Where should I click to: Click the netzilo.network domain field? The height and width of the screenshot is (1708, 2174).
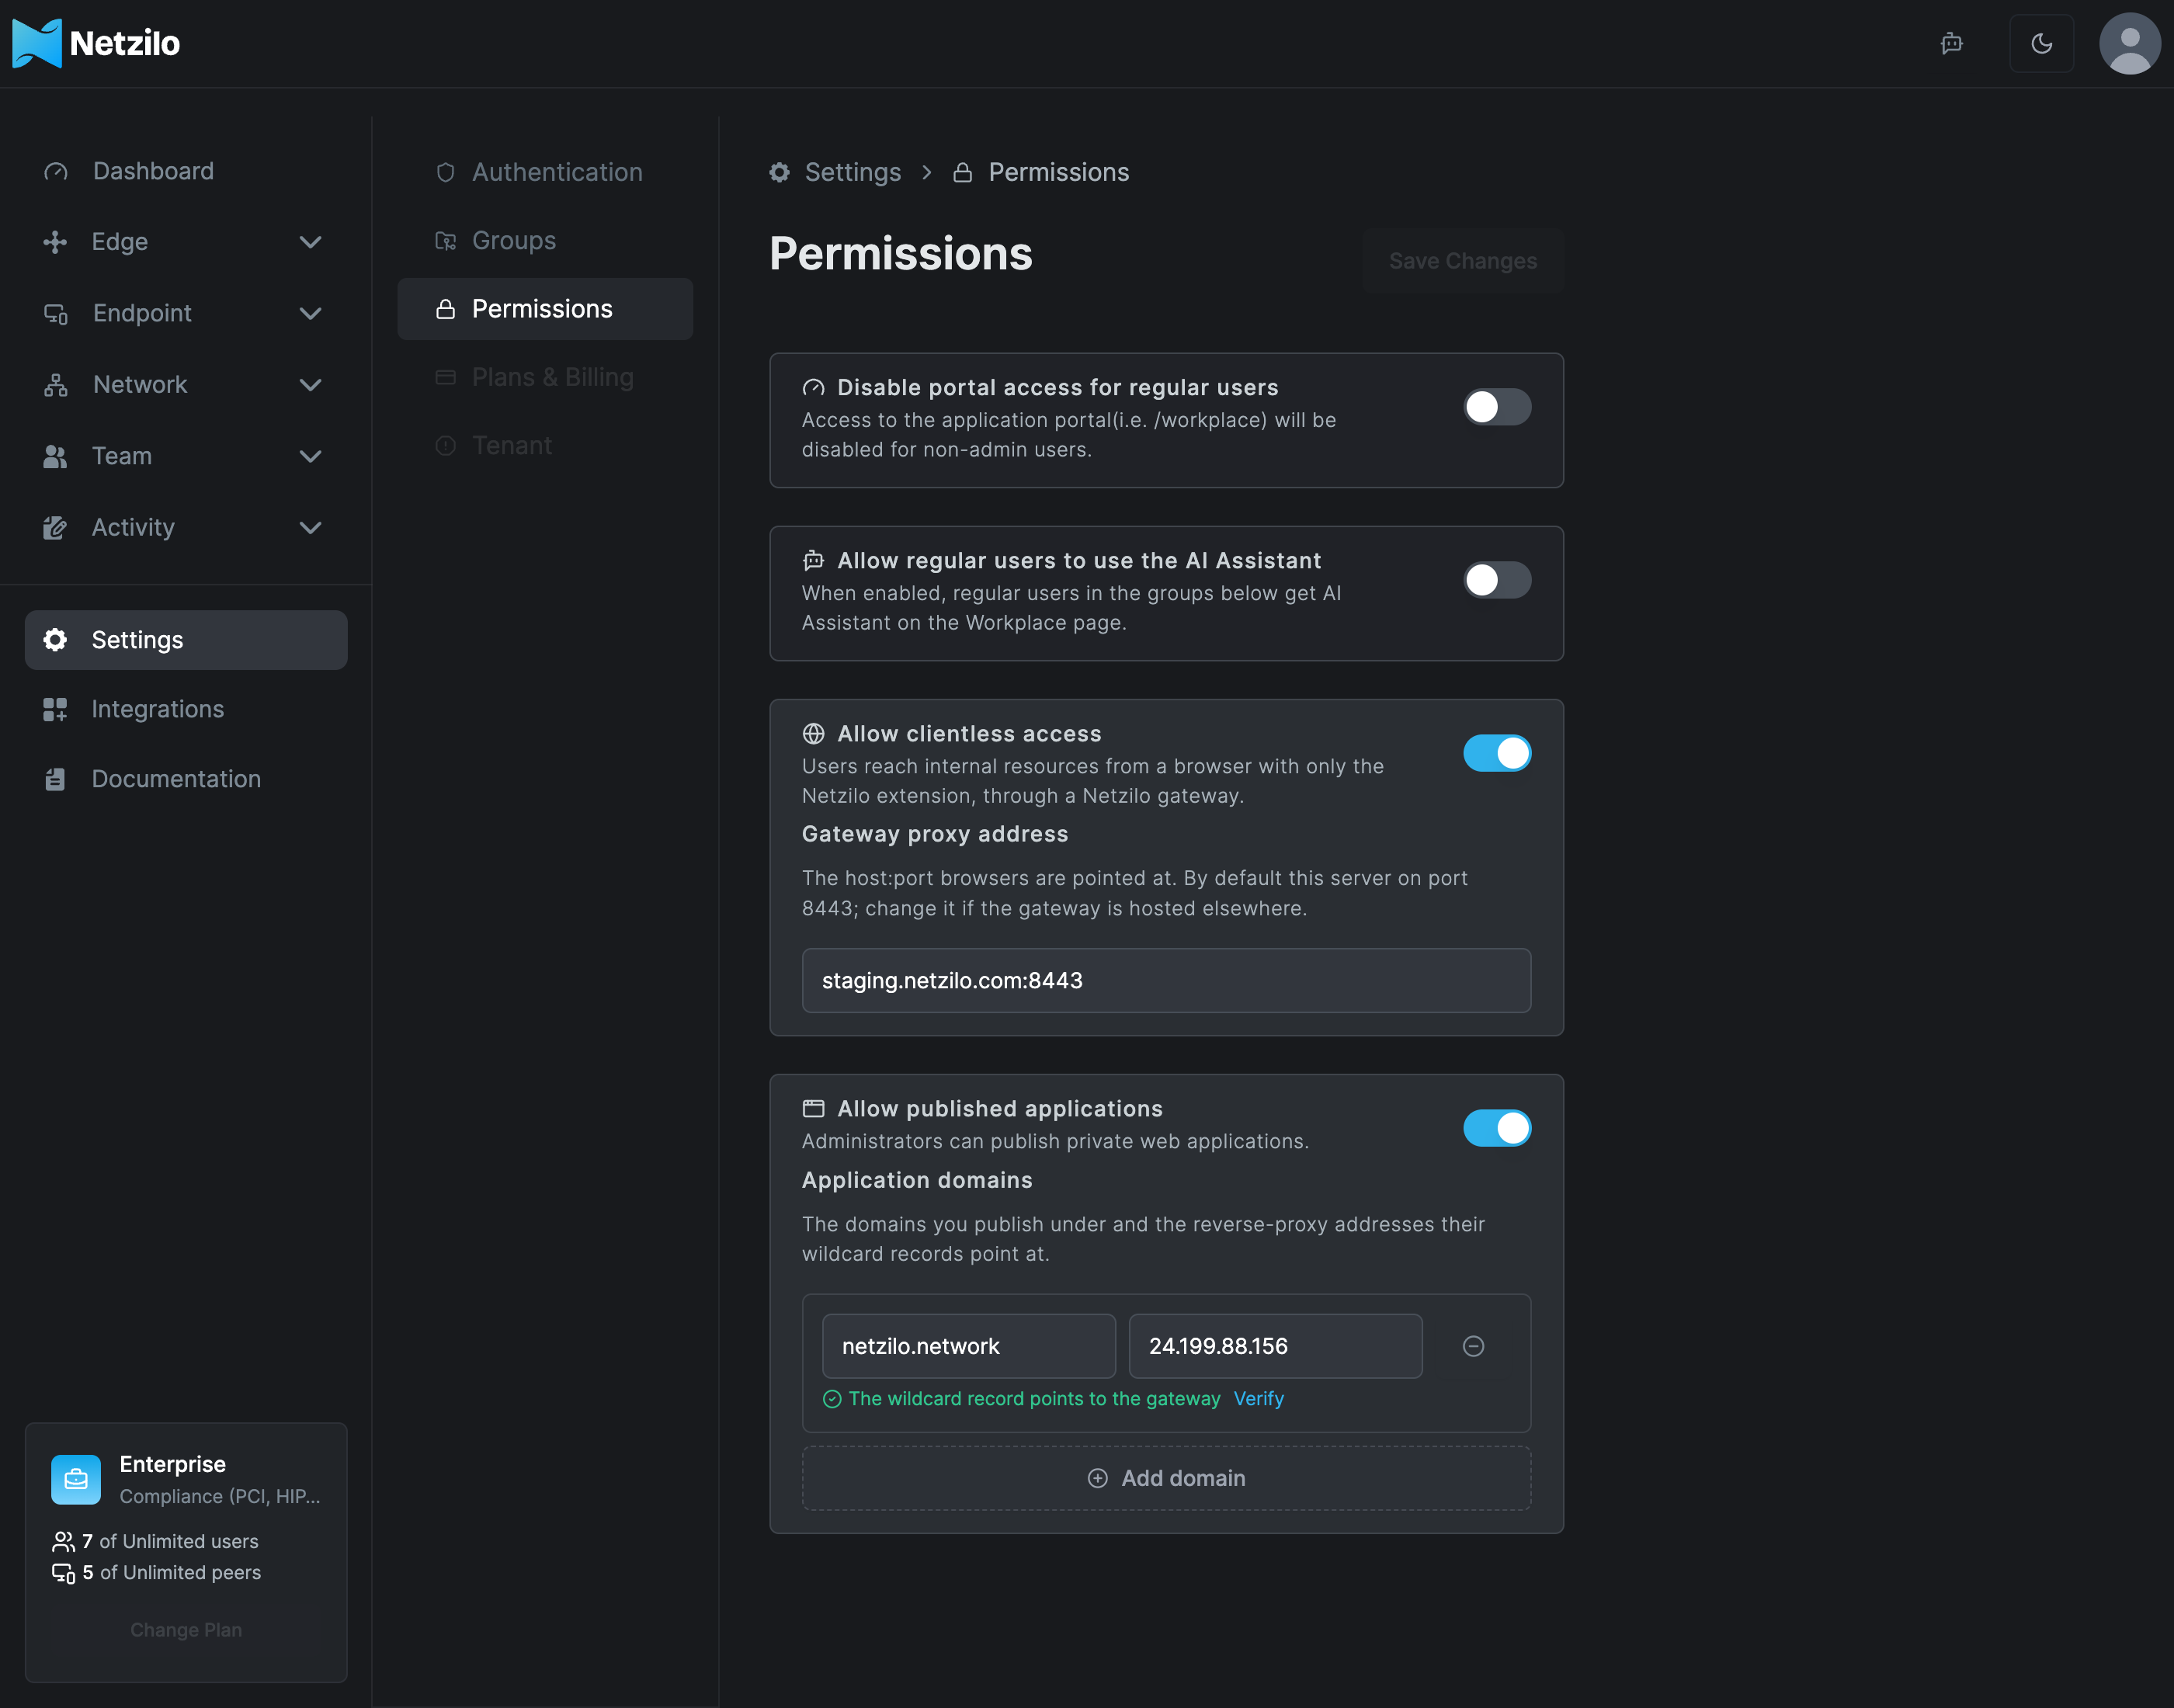pyautogui.click(x=968, y=1346)
